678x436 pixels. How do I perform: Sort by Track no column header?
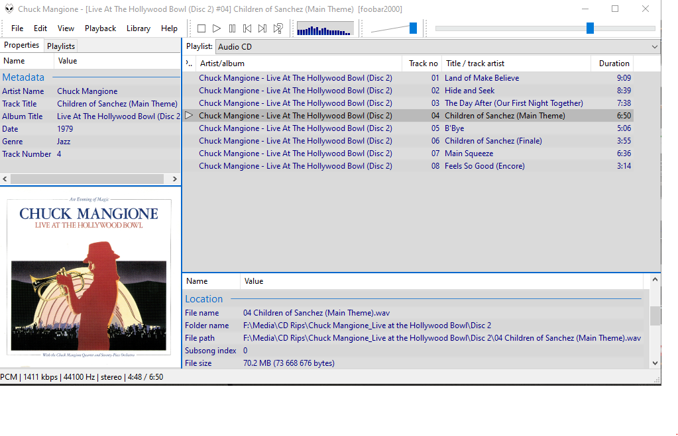click(422, 64)
